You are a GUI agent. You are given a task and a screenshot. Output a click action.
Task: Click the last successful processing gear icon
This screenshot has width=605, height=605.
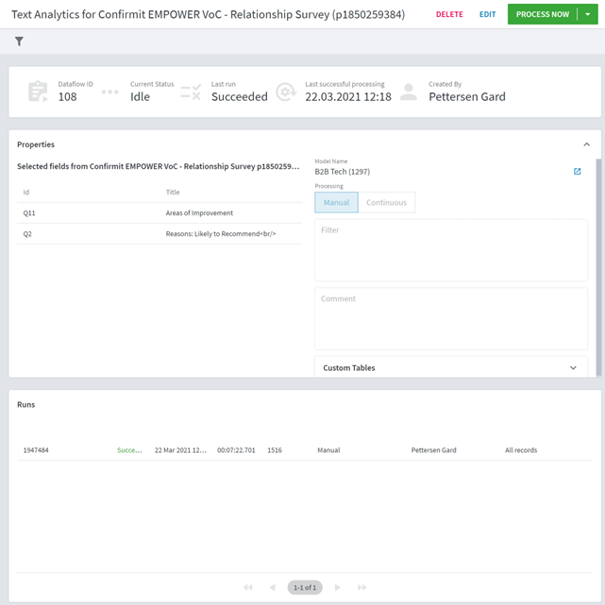pos(286,92)
